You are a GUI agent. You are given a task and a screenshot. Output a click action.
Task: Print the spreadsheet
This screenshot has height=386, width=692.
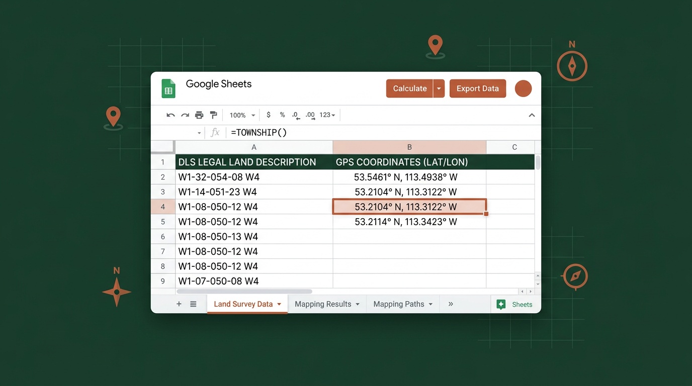(x=199, y=115)
